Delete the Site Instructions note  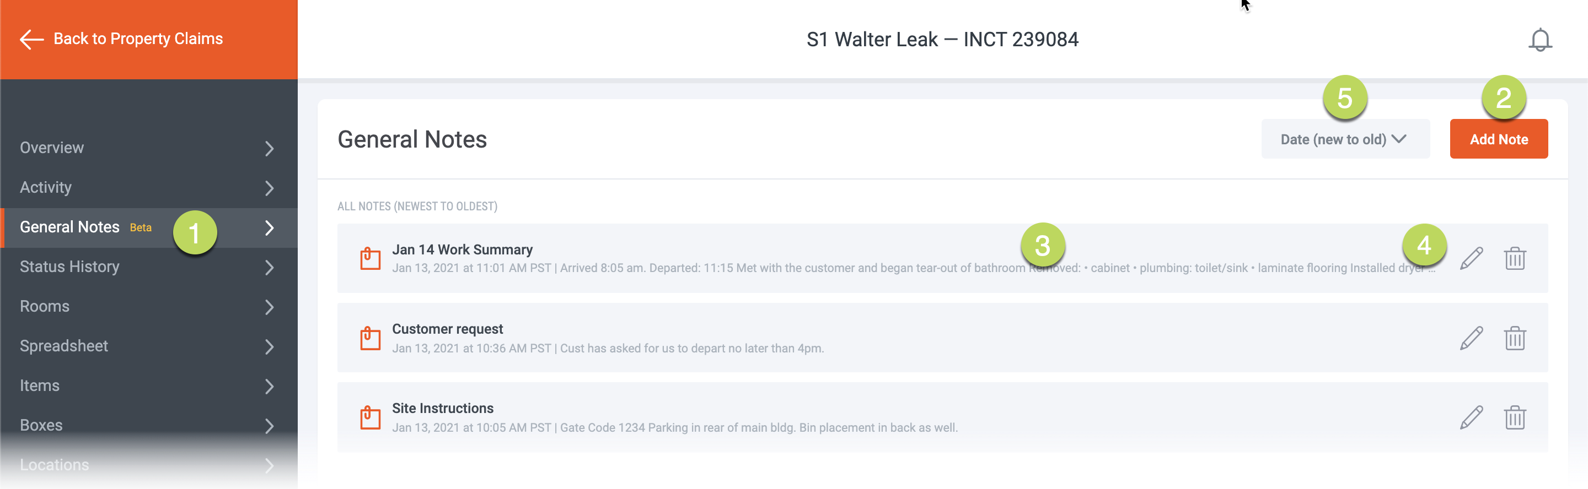click(x=1514, y=417)
